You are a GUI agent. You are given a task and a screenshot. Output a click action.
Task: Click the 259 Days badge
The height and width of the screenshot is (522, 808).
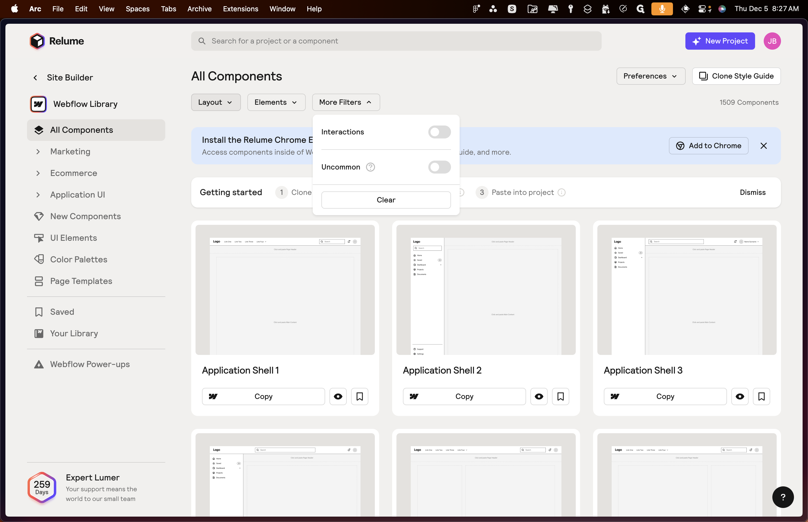pyautogui.click(x=42, y=488)
